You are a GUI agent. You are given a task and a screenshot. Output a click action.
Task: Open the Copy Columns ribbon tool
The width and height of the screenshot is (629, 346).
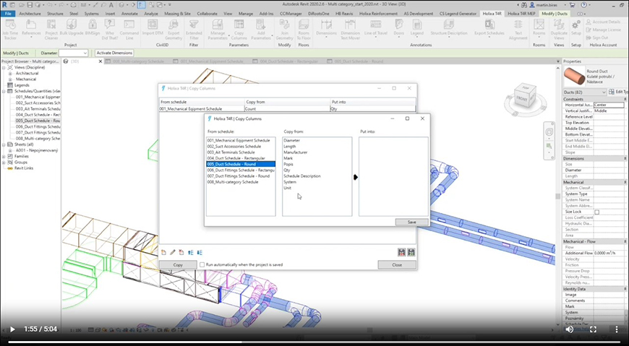tap(239, 30)
